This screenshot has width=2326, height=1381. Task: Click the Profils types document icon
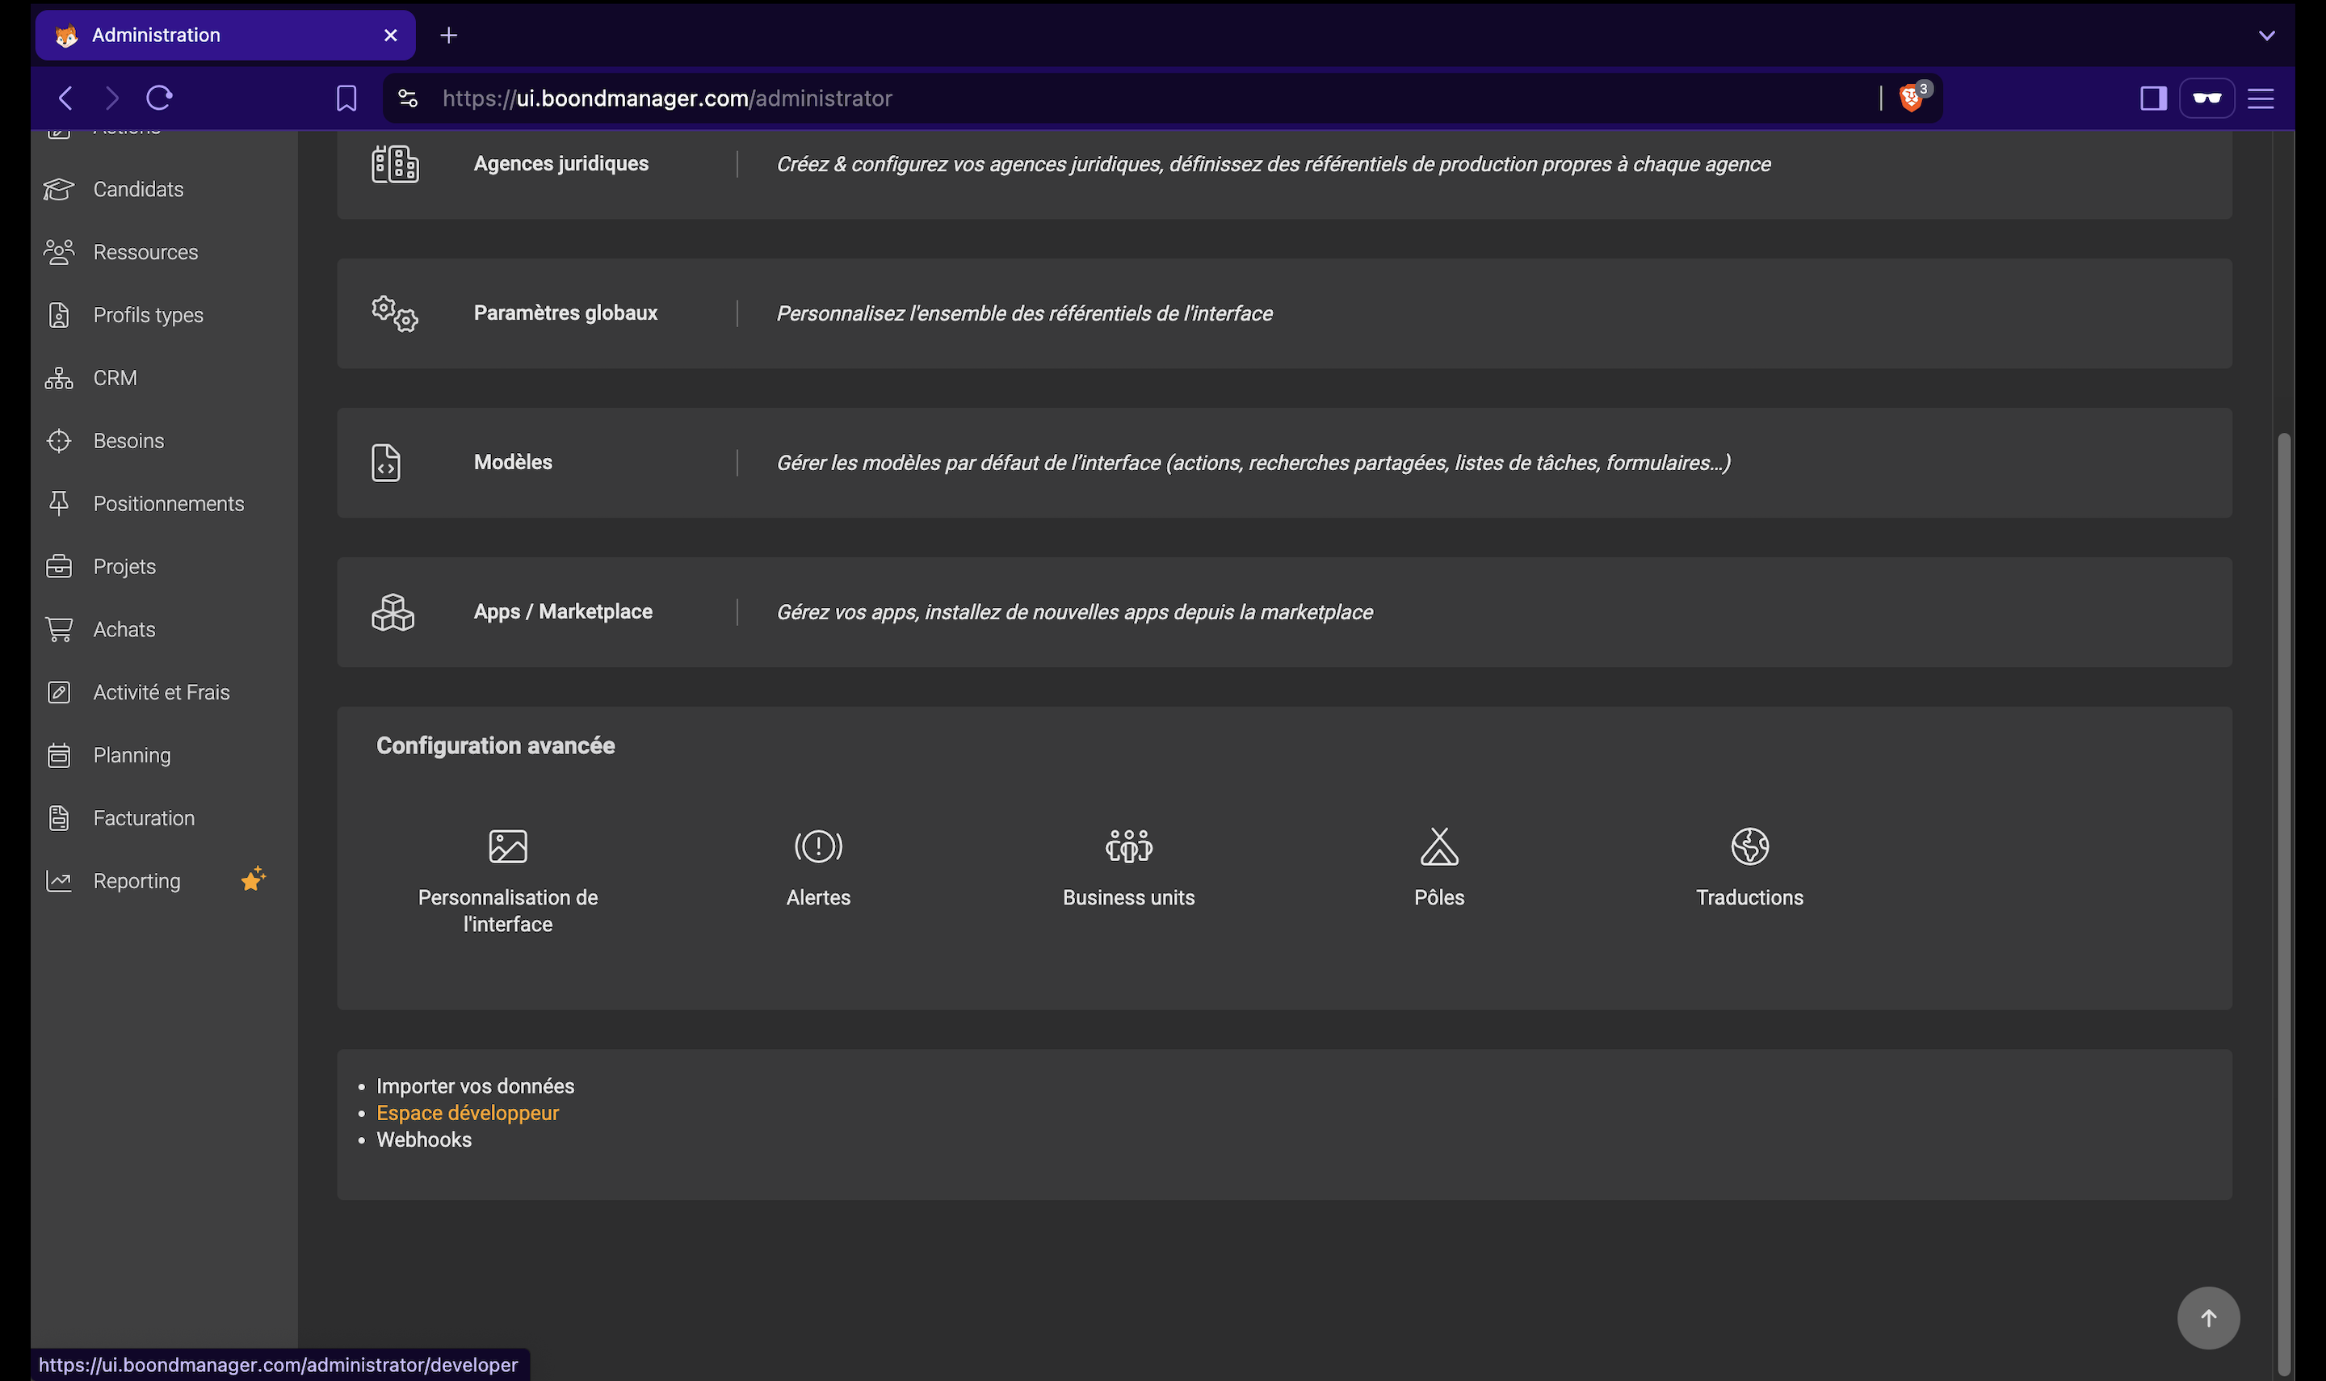[x=59, y=316]
